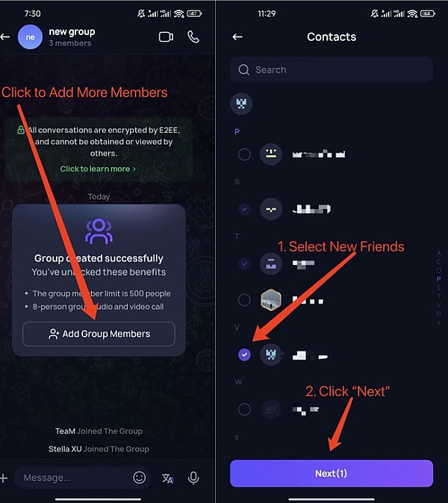Image resolution: width=448 pixels, height=503 pixels.
Task: Tap the Add Group Members button
Action: (x=99, y=334)
